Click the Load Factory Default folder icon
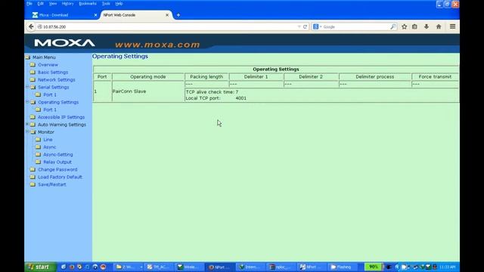 33,177
